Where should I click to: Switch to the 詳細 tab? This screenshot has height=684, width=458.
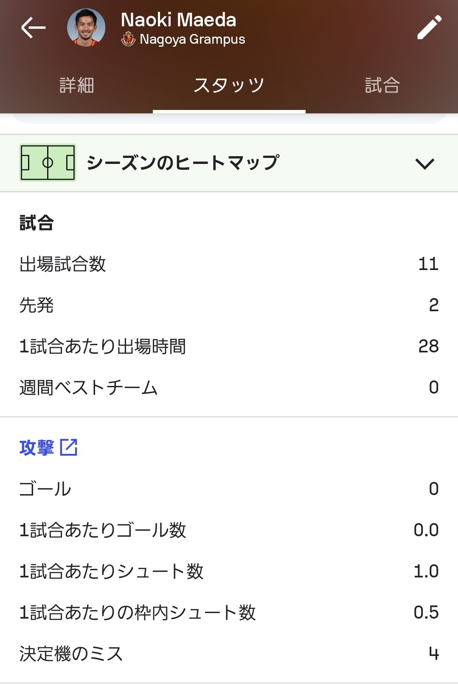(76, 85)
